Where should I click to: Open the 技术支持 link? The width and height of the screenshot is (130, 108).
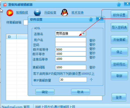click(78, 13)
